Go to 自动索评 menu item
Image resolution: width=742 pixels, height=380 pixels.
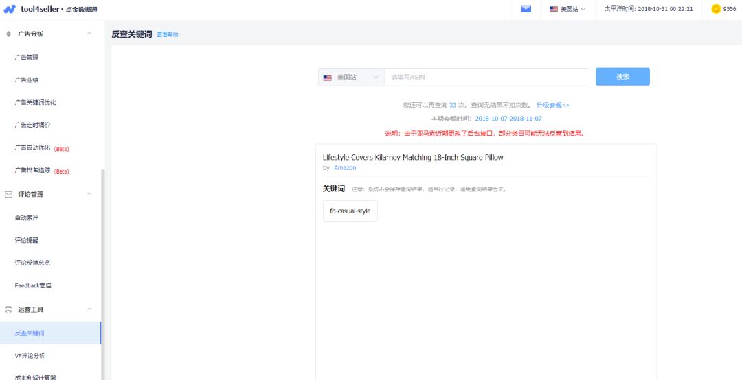point(27,218)
